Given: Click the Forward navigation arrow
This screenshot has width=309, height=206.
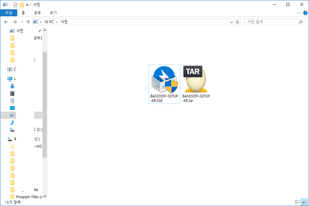Looking at the screenshot, I should pyautogui.click(x=15, y=22).
